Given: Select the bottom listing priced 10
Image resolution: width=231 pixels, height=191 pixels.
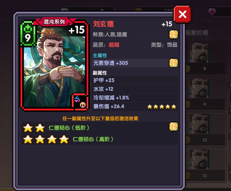Looking at the screenshot, I should 206,166.
